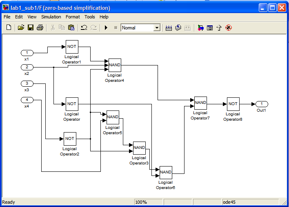Select the NAND block Logical Operator7
This screenshot has height=207, width=289.
tap(200, 103)
